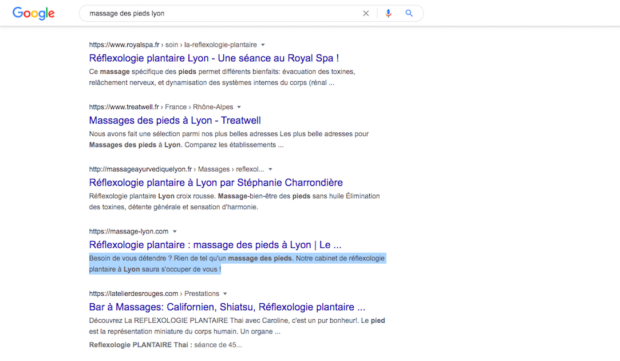The width and height of the screenshot is (620, 361).
Task: Open the dropdown arrow next to massage-lyon.com
Action: pyautogui.click(x=175, y=232)
